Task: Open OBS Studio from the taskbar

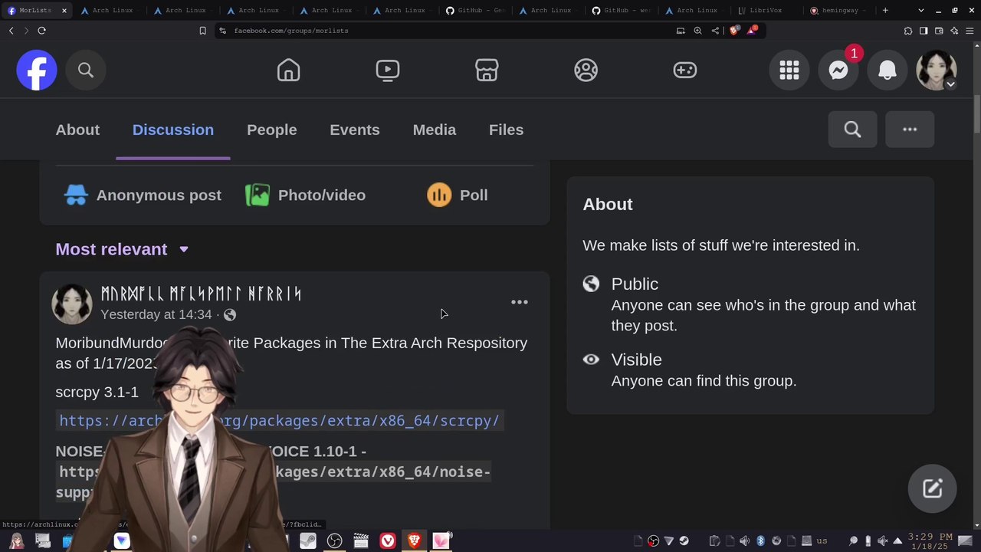Action: [x=335, y=541]
